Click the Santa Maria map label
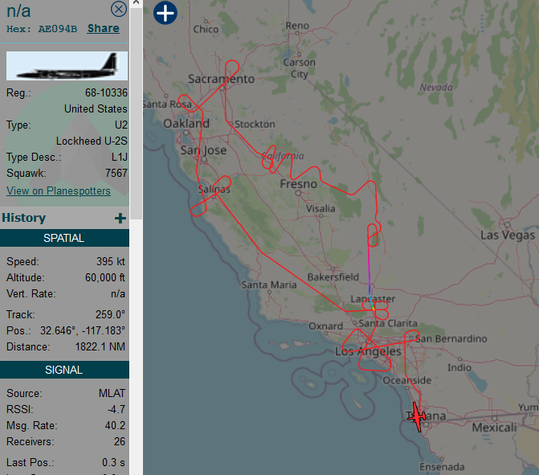The width and height of the screenshot is (539, 475). coord(269,285)
